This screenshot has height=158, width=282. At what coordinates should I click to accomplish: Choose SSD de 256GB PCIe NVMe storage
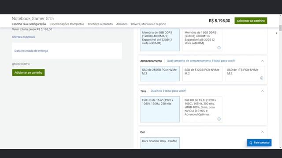pos(160,73)
